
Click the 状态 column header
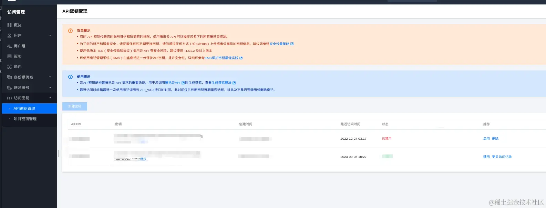(x=385, y=124)
